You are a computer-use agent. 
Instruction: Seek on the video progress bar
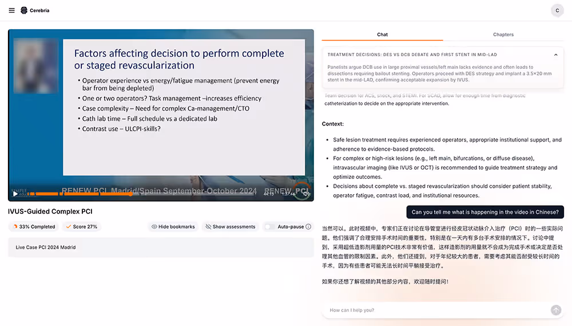142,194
